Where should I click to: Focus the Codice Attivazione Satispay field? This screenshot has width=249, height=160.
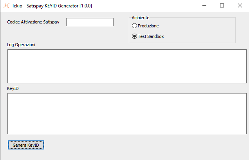pos(90,22)
